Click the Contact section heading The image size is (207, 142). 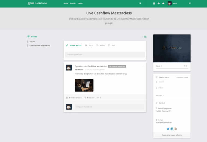point(162,103)
